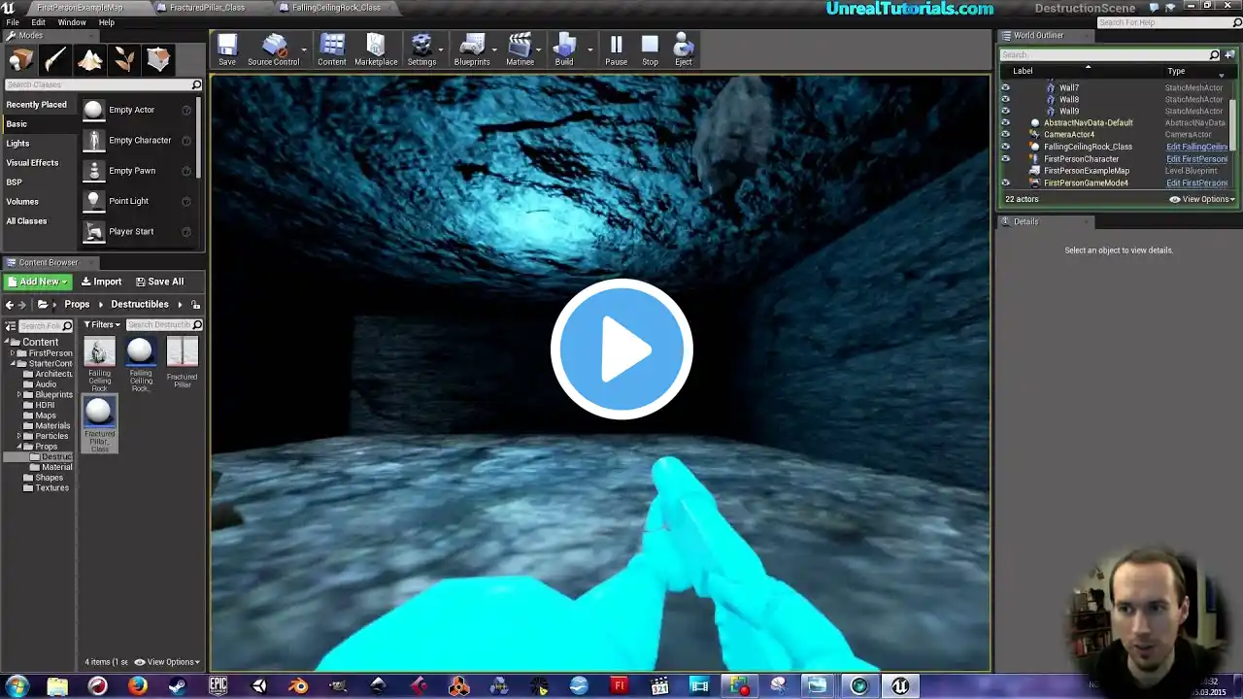Expand the Filters dropdown in Content Browser

click(x=102, y=324)
